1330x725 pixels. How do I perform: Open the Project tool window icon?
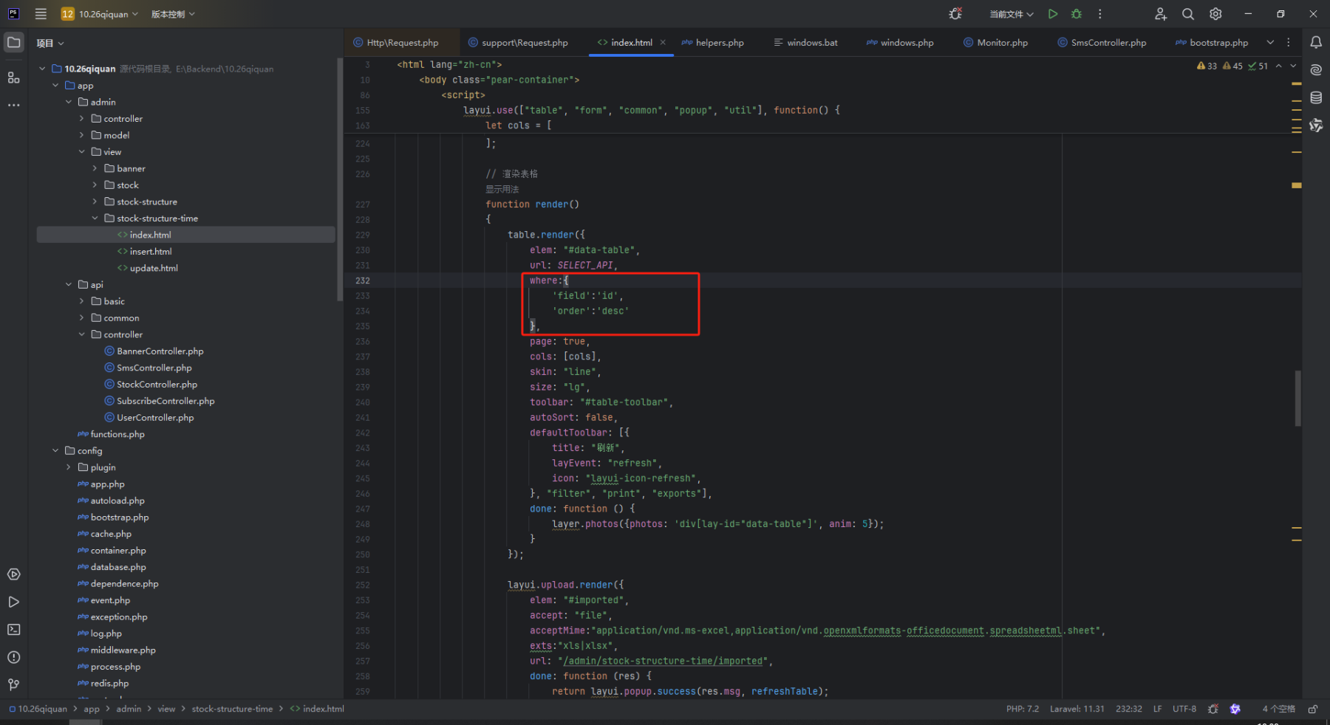(x=13, y=43)
